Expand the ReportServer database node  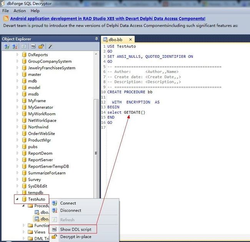pyautogui.click(x=17, y=160)
